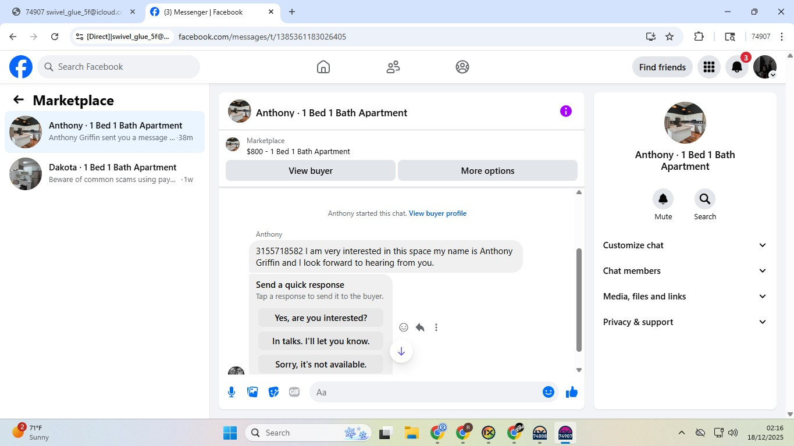Reload the page in Chrome
The height and width of the screenshot is (446, 794).
click(55, 37)
